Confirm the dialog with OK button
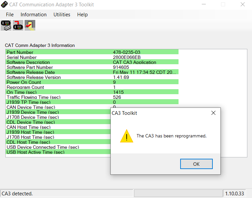Image resolution: width=252 pixels, height=198 pixels. click(x=196, y=164)
